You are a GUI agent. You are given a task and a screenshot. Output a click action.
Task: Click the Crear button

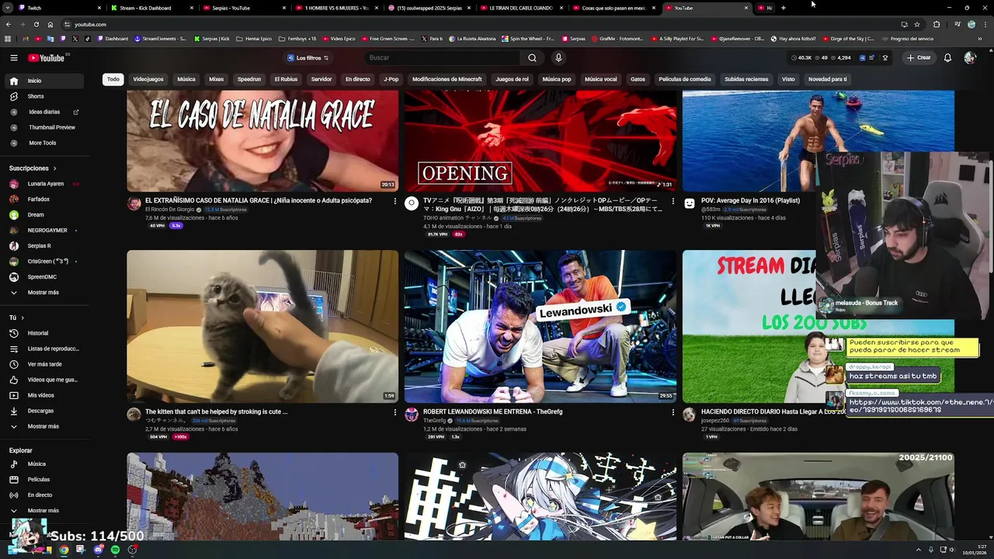(919, 57)
